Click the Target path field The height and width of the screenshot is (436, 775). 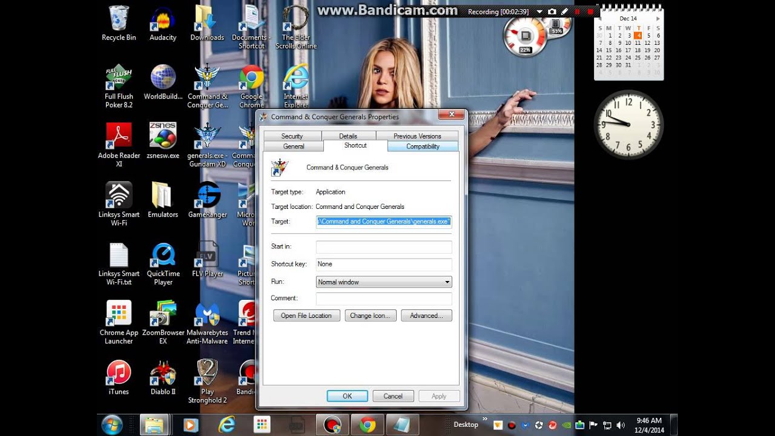tap(384, 222)
